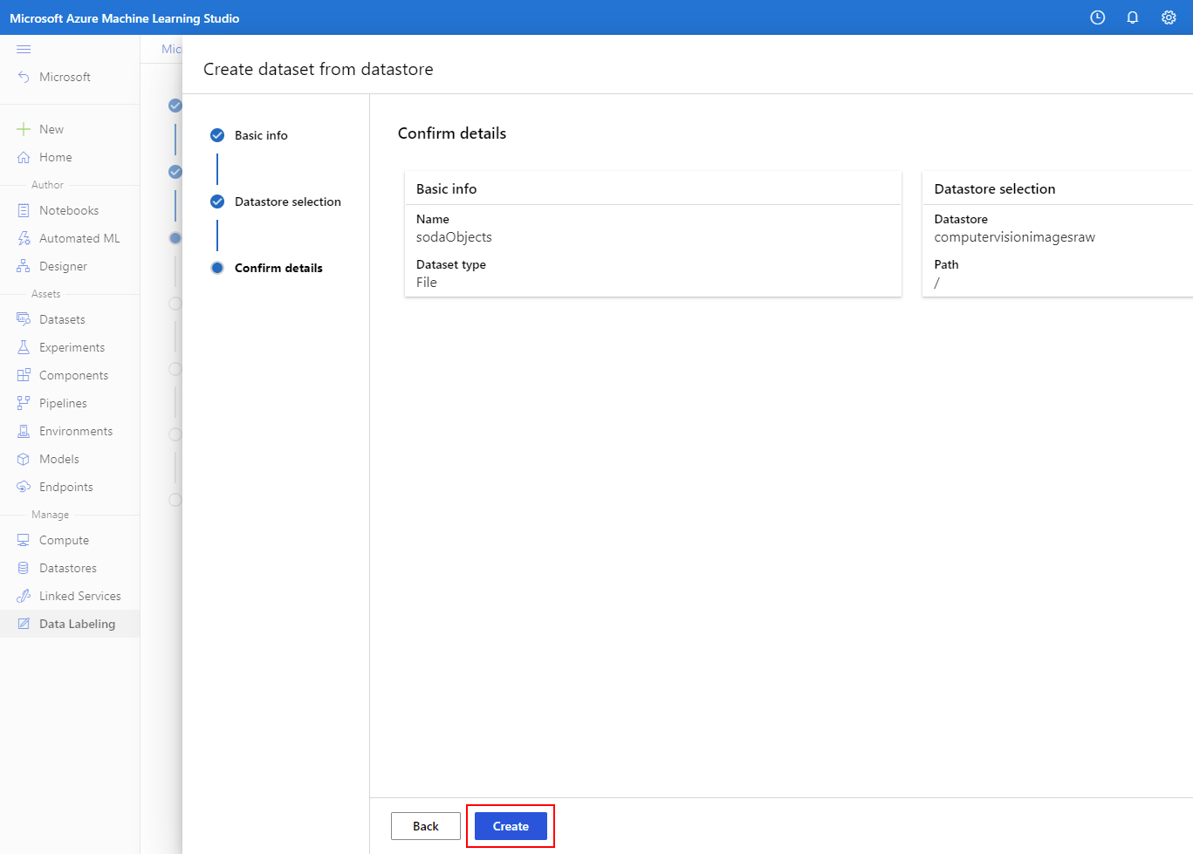This screenshot has height=854, width=1193.
Task: Click the Components icon in sidebar
Action: point(24,375)
